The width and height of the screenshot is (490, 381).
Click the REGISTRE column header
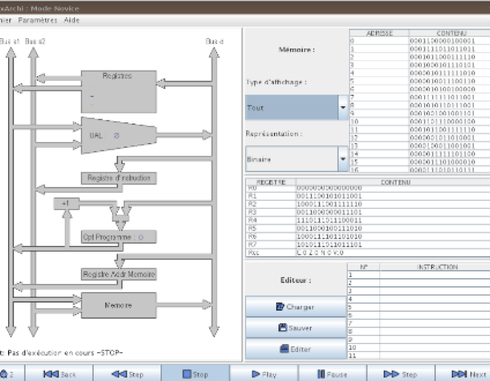tap(271, 182)
